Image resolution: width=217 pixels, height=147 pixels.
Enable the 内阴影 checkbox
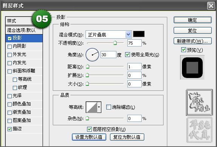coord(9,46)
